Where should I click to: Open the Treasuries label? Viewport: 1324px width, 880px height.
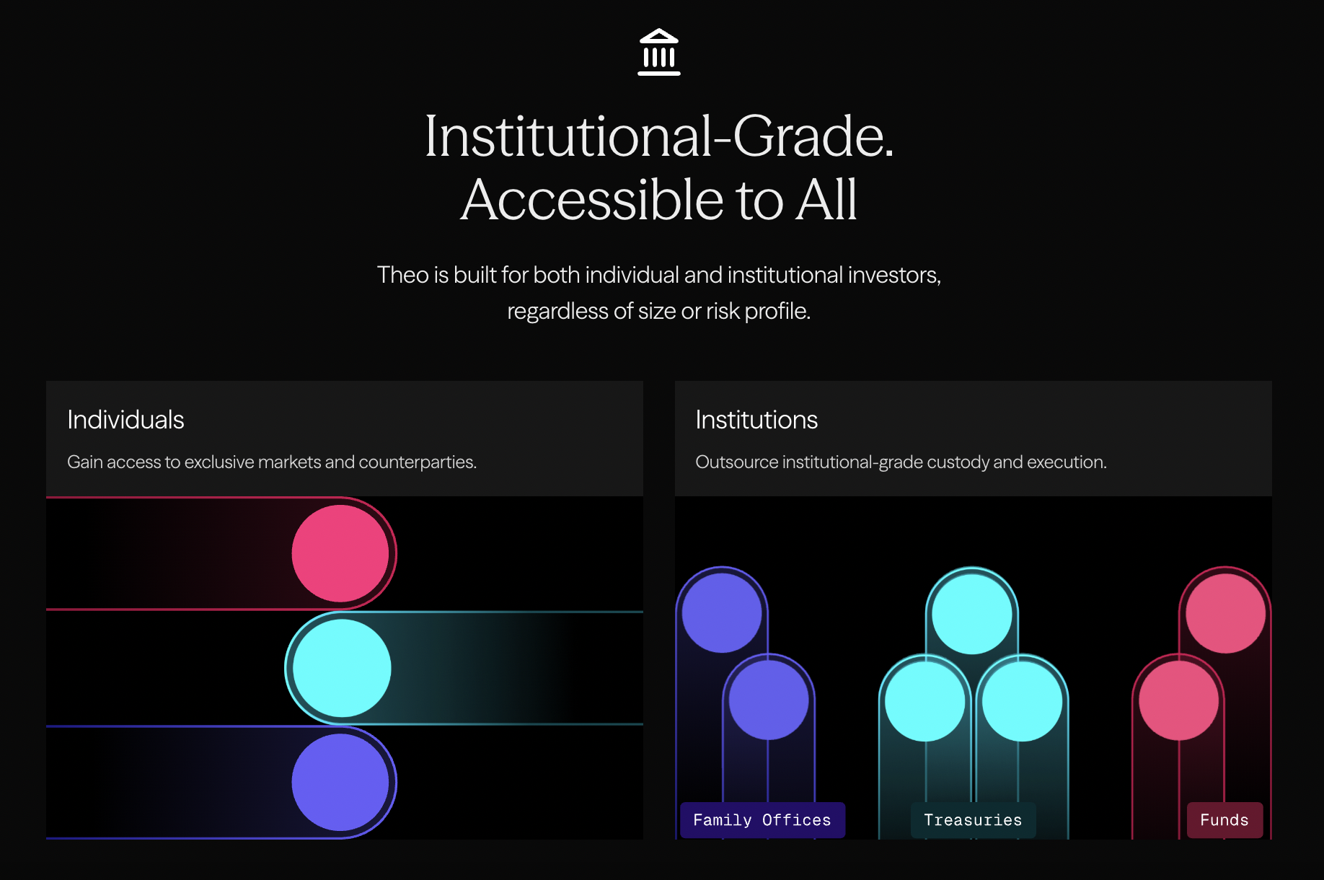[973, 820]
